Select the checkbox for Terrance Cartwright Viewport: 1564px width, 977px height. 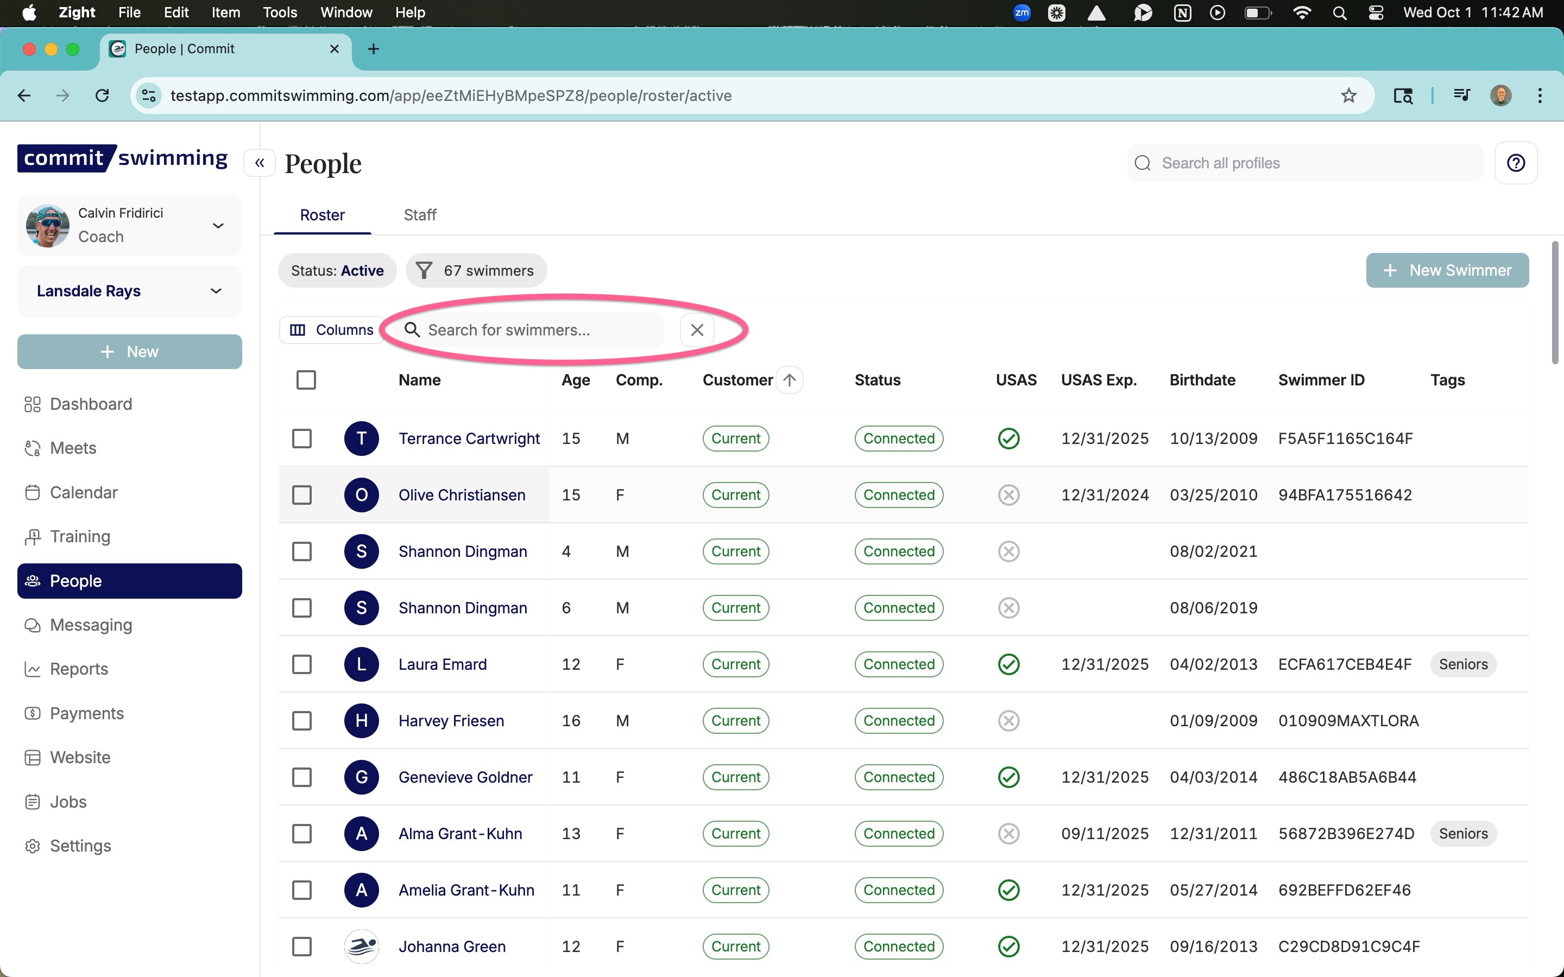point(302,438)
